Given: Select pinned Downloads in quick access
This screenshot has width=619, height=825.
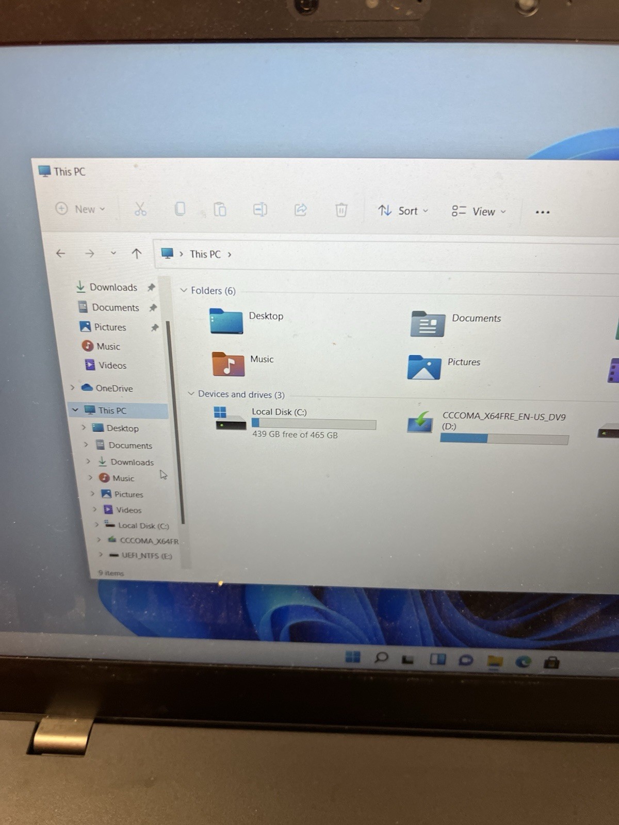Looking at the screenshot, I should click(113, 287).
